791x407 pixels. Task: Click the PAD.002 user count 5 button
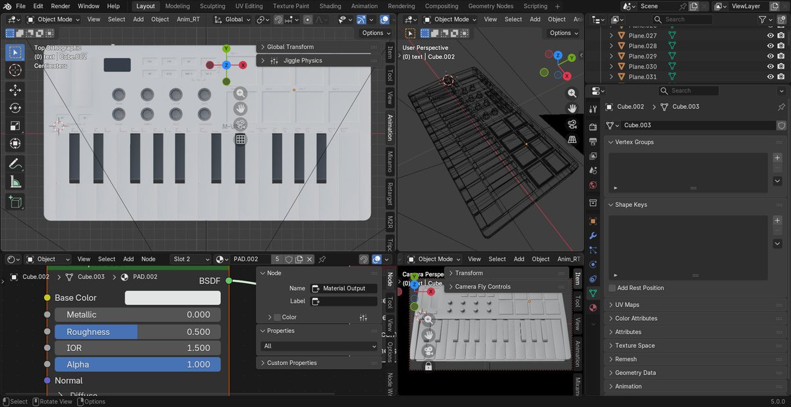pos(278,259)
